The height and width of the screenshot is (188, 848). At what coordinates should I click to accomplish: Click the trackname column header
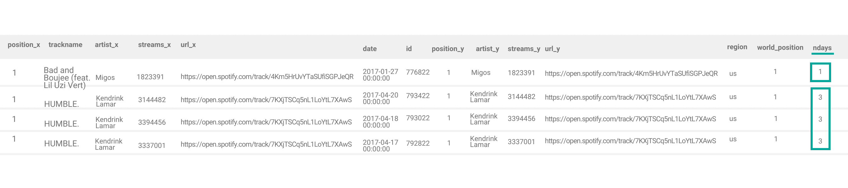[x=65, y=45]
